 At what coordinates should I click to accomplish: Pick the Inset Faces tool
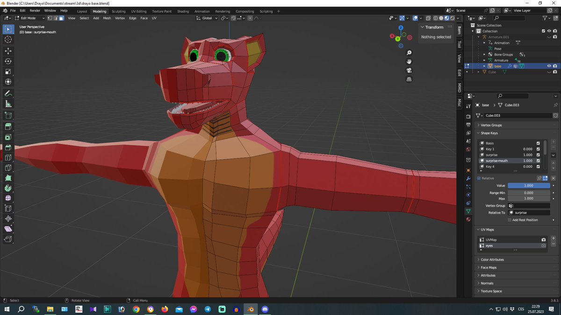pyautogui.click(x=8, y=137)
